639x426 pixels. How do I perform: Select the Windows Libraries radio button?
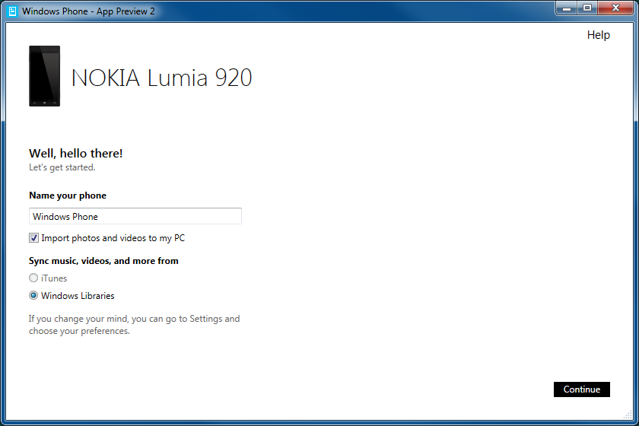tap(33, 296)
